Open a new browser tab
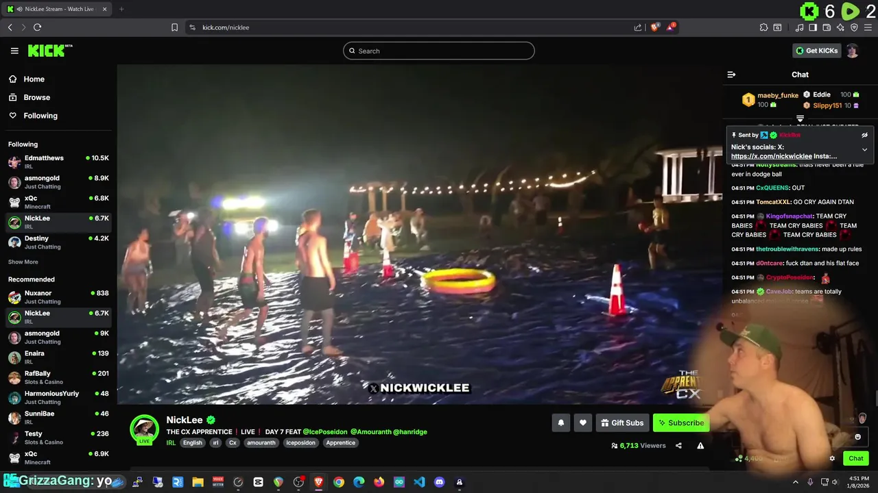 tap(121, 9)
